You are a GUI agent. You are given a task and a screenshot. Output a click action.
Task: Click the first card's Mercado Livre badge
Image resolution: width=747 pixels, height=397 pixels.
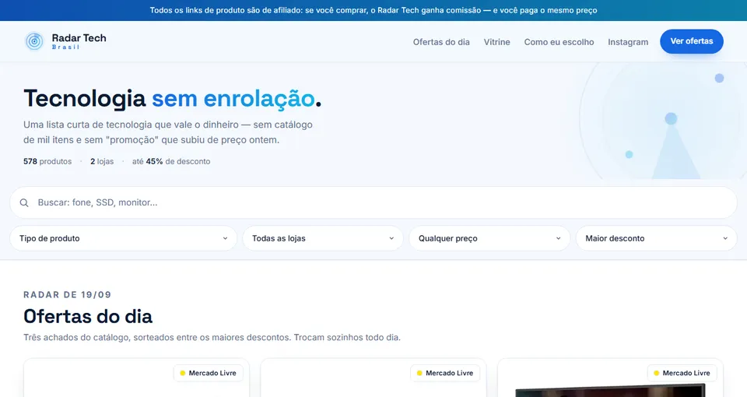pos(209,373)
